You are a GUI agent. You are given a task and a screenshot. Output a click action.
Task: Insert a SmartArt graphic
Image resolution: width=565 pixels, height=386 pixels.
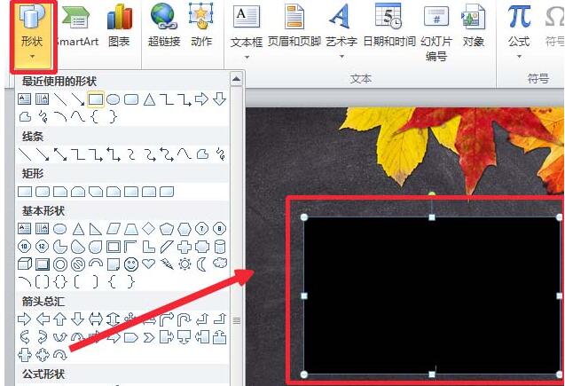coord(76,27)
